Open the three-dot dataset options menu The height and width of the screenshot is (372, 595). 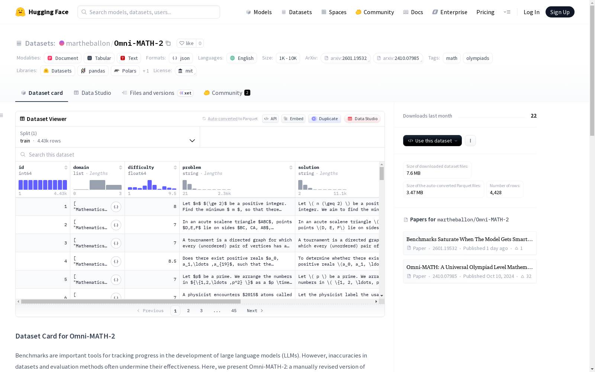pos(470,141)
